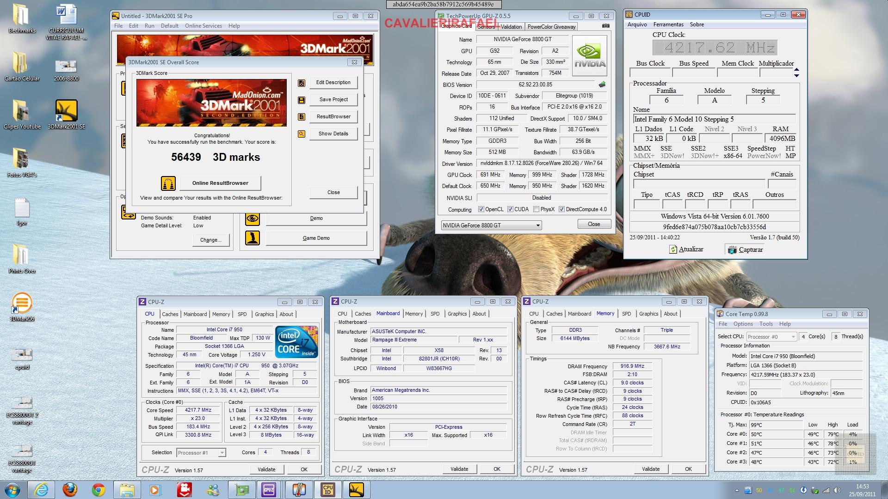Open the CPU-Z purple taskbar icon
Viewport: 888px width, 499px height.
pyautogui.click(x=269, y=489)
